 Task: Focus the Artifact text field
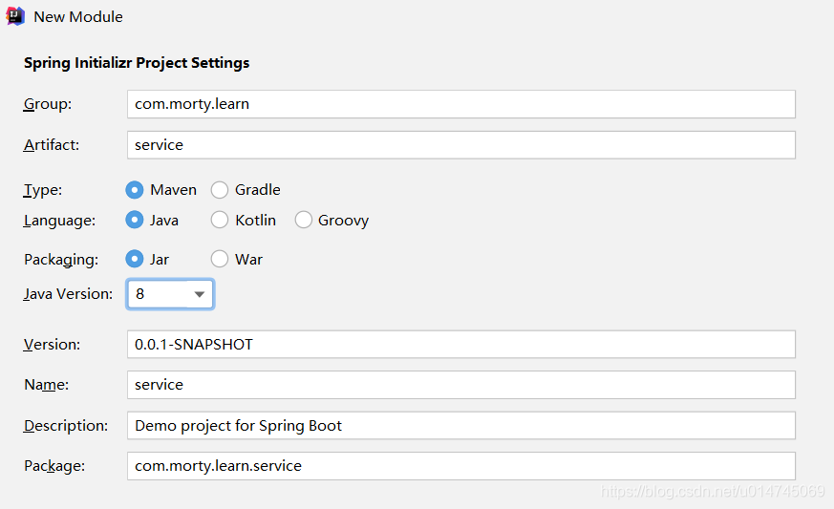460,145
